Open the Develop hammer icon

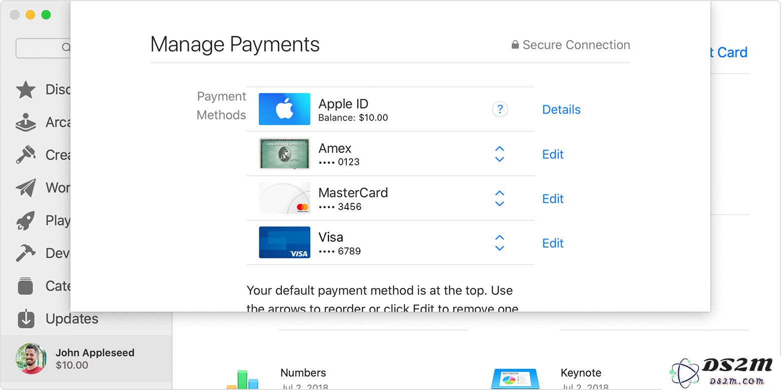point(26,253)
